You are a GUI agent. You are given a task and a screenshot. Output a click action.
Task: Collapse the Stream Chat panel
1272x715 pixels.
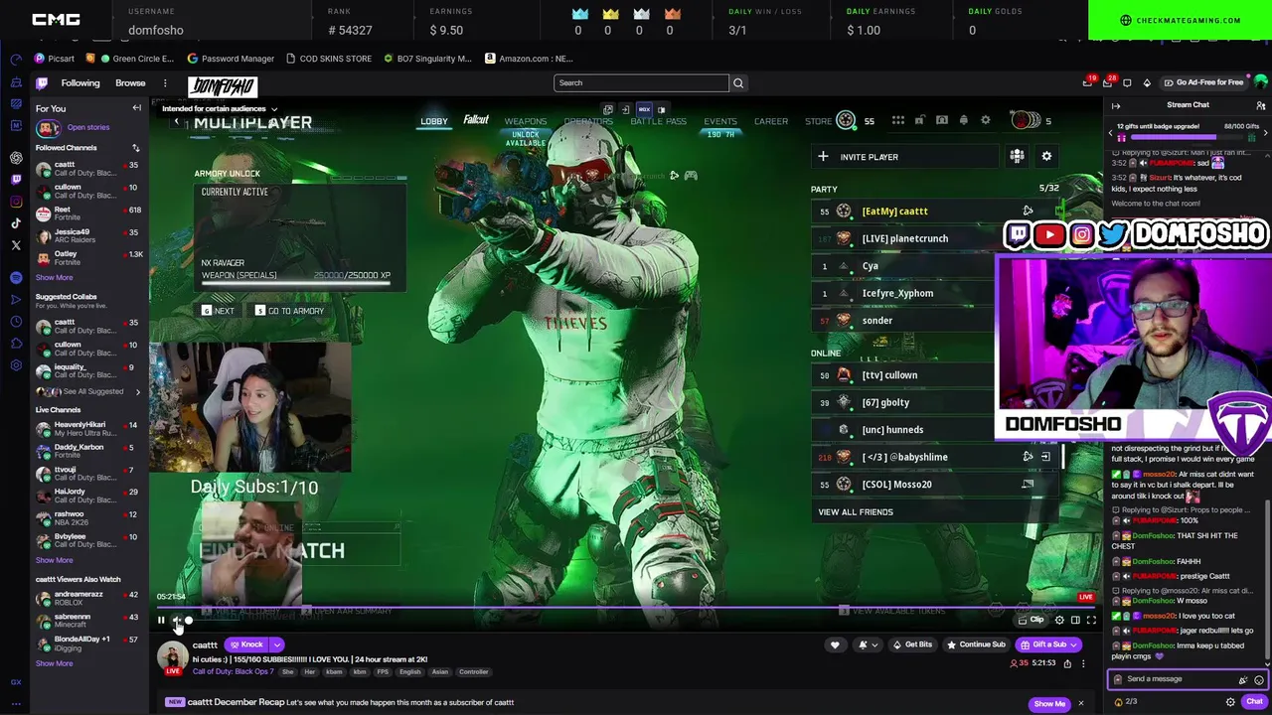click(x=1116, y=105)
